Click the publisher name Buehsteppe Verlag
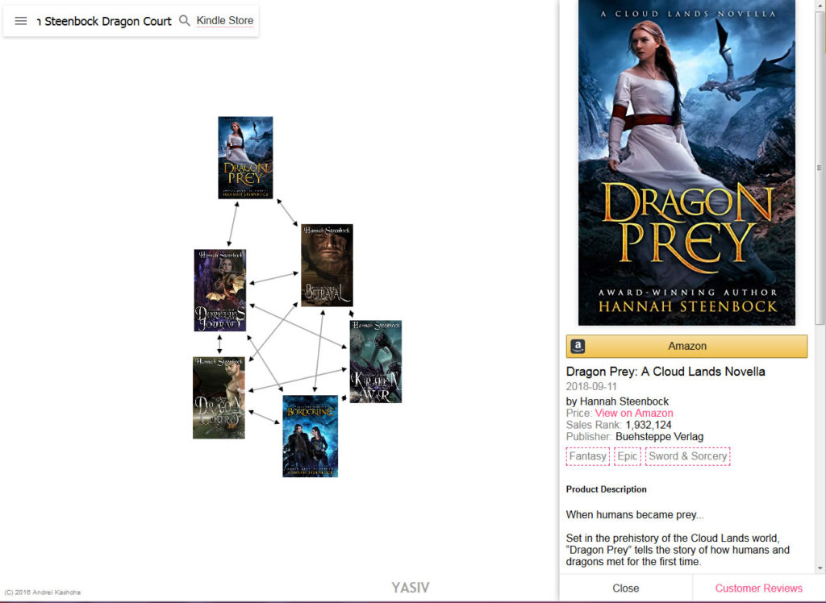 pyautogui.click(x=660, y=437)
